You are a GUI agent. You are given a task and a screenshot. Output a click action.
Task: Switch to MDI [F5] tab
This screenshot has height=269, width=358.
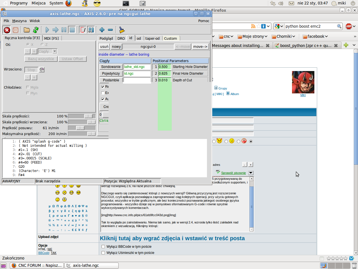pyautogui.click(x=51, y=38)
